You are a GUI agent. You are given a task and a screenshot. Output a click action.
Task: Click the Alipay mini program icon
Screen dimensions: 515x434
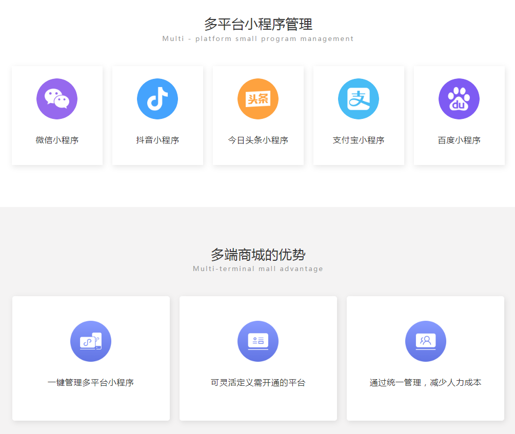358,98
